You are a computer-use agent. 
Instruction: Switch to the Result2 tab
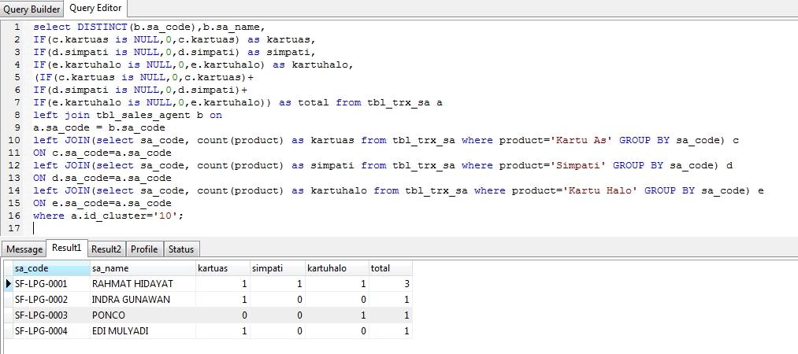106,249
